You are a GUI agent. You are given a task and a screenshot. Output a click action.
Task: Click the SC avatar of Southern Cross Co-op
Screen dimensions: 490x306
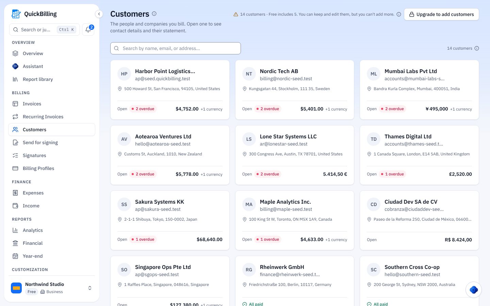(x=374, y=270)
